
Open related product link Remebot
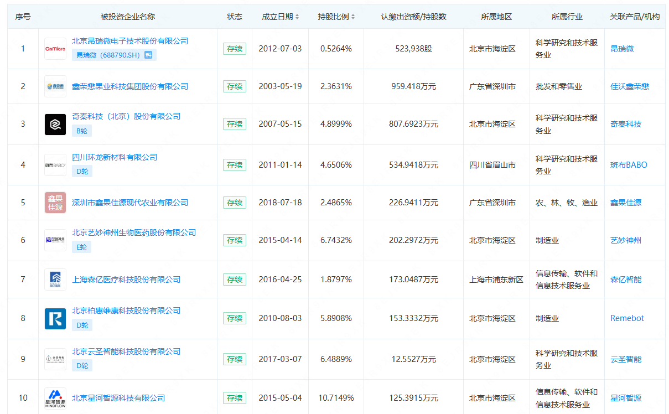(x=627, y=318)
